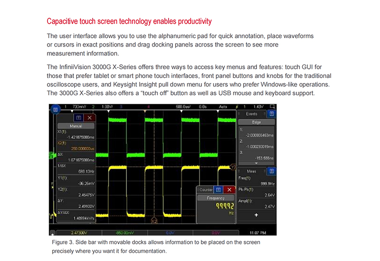Open the cursors panel menu icon
The height and width of the screenshot is (261, 380).
click(x=78, y=118)
